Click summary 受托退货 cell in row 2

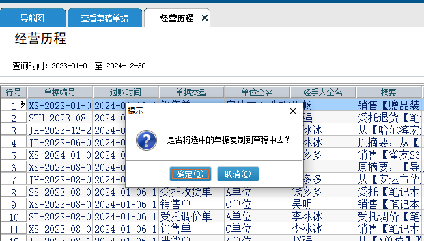pyautogui.click(x=389, y=118)
